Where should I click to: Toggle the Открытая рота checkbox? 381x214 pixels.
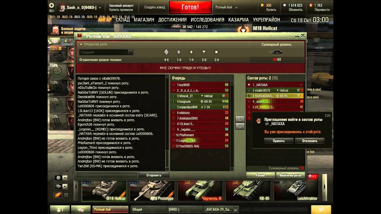[x=81, y=44]
